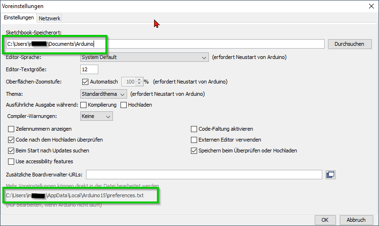Enable verbose output for Kompilierung
379x226 pixels.
pyautogui.click(x=84, y=105)
